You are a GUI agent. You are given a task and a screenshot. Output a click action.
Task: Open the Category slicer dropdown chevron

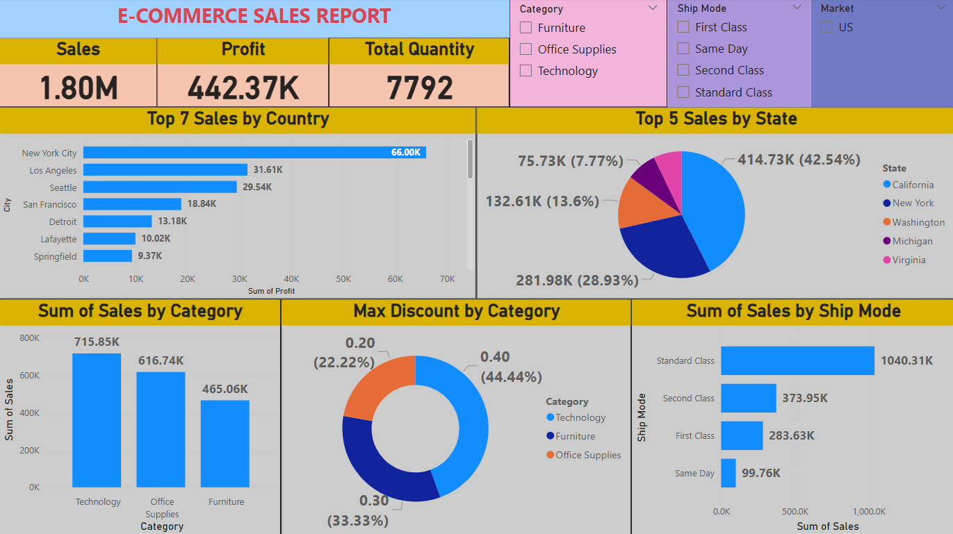tap(652, 8)
